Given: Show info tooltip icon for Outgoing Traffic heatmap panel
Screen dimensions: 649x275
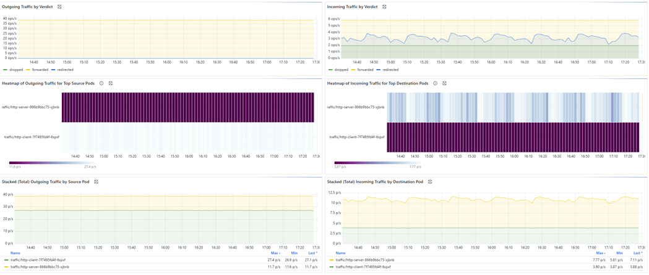Looking at the screenshot, I should (102, 83).
